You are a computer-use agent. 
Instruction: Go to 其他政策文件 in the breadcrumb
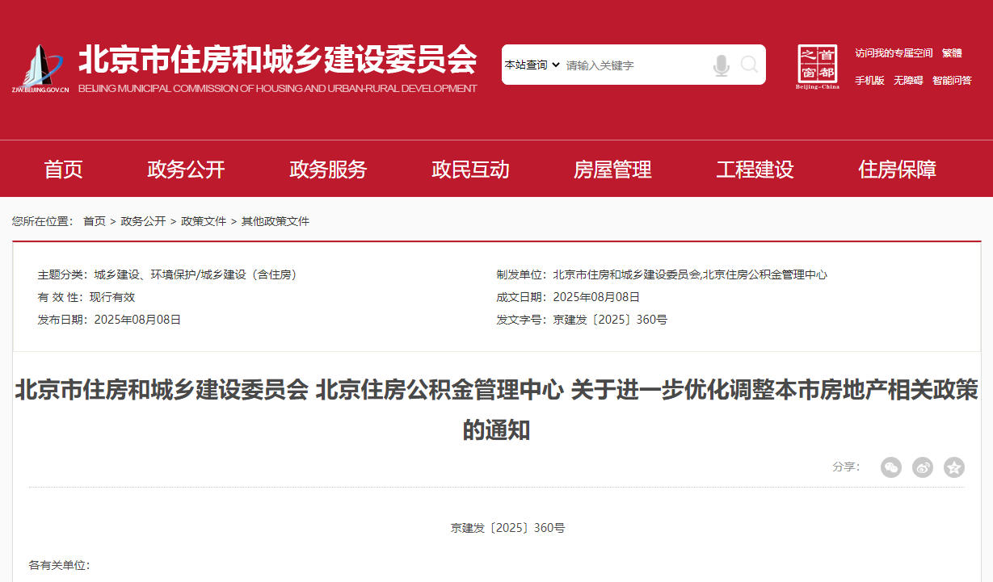(276, 221)
